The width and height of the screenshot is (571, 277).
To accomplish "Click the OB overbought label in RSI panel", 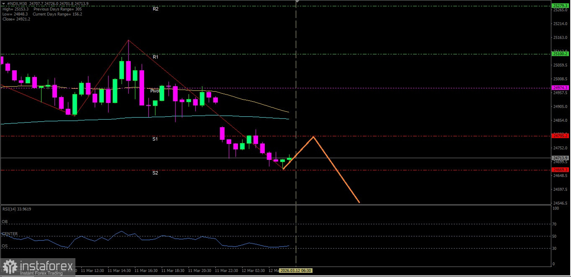I will (x=5, y=222).
